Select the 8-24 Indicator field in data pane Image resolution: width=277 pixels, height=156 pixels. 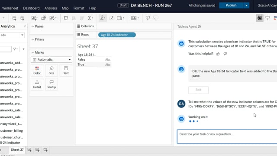tap(10, 143)
